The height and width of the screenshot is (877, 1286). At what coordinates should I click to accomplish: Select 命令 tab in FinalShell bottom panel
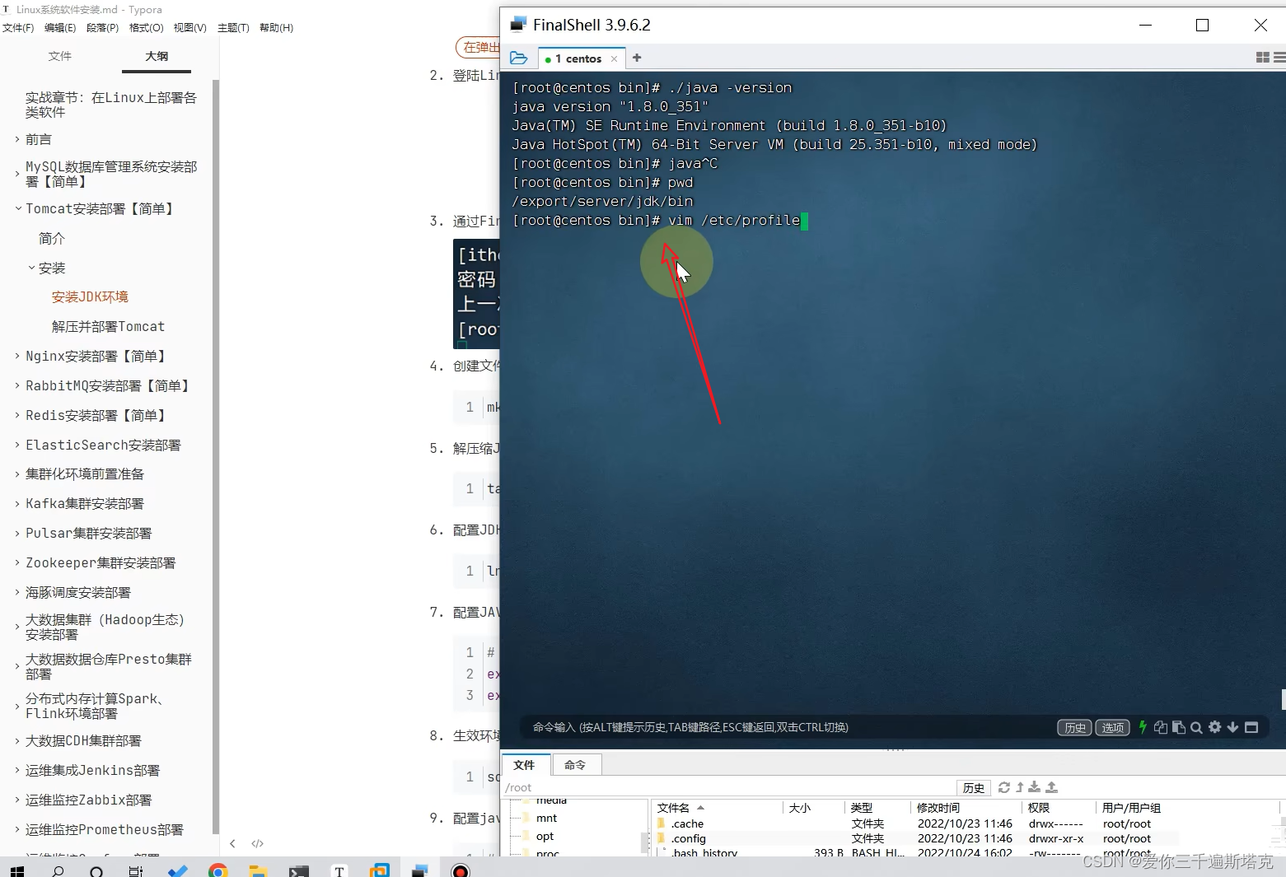pyautogui.click(x=575, y=765)
